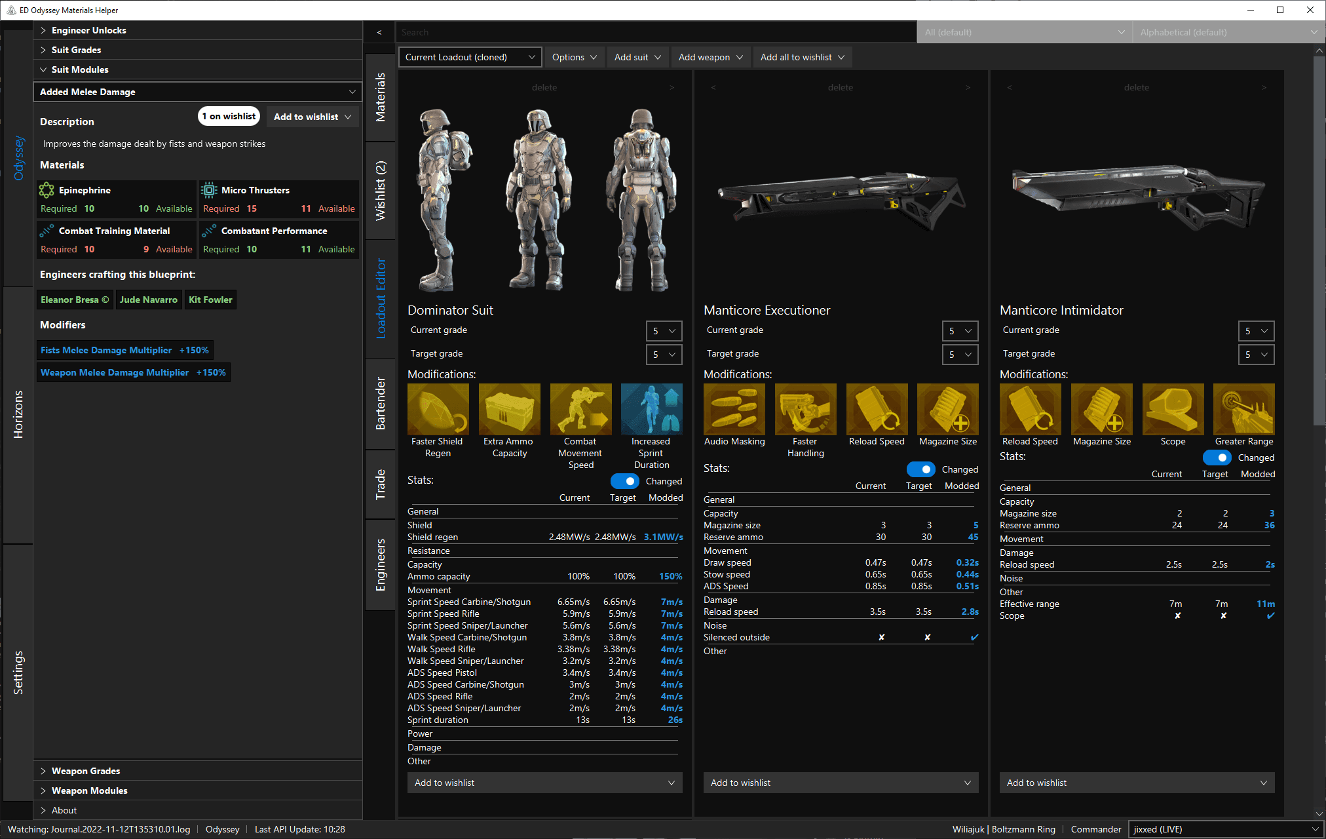Click the Search input field
Screen dimensions: 1326x839
click(x=655, y=32)
